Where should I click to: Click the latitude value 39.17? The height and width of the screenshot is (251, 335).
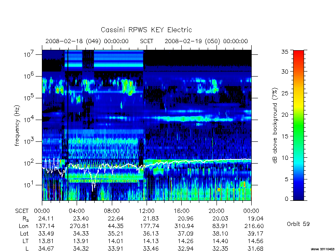pyautogui.click(x=255, y=233)
